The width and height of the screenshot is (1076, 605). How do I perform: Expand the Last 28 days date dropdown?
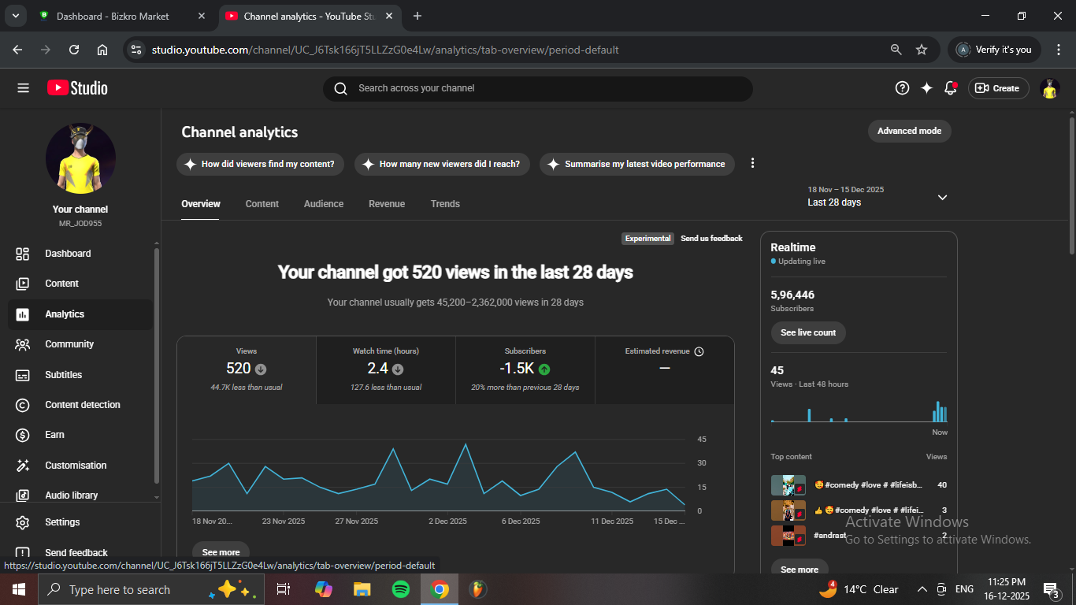(942, 197)
